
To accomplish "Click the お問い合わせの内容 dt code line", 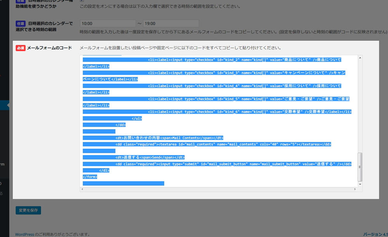I will [153, 138].
